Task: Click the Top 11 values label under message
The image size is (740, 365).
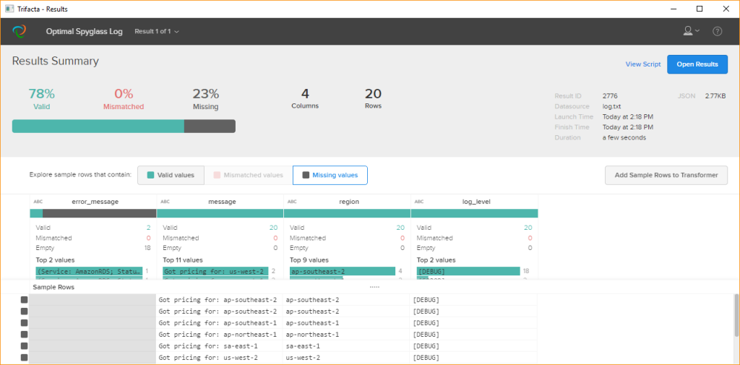Action: (183, 259)
